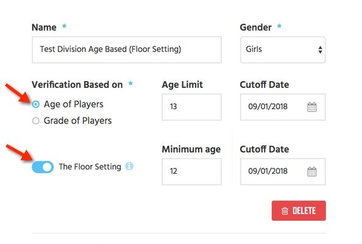Click the info icon beside The Floor Setting
362x244 pixels.
pyautogui.click(x=129, y=166)
